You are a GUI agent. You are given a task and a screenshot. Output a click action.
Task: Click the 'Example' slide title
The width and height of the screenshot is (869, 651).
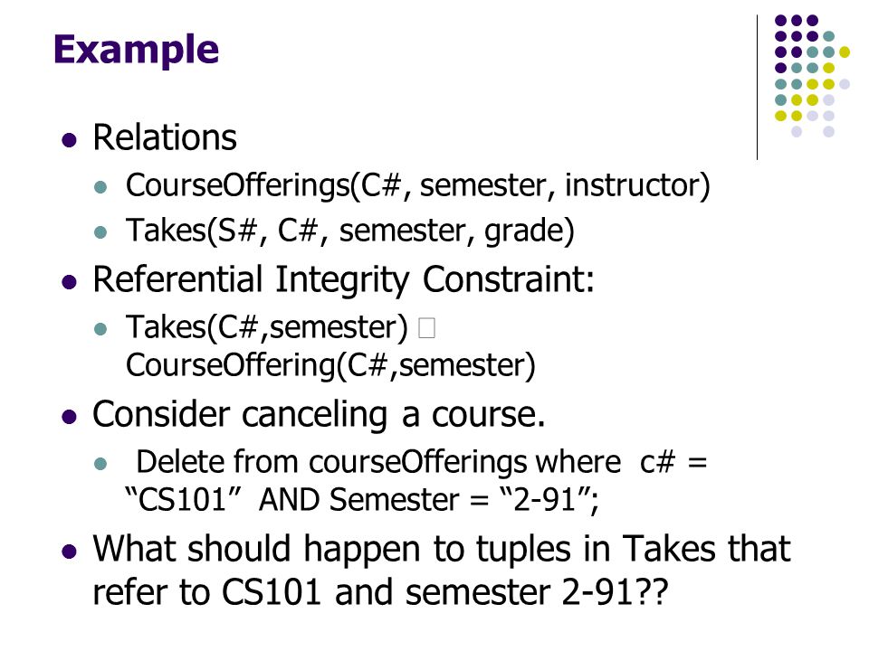(x=137, y=51)
